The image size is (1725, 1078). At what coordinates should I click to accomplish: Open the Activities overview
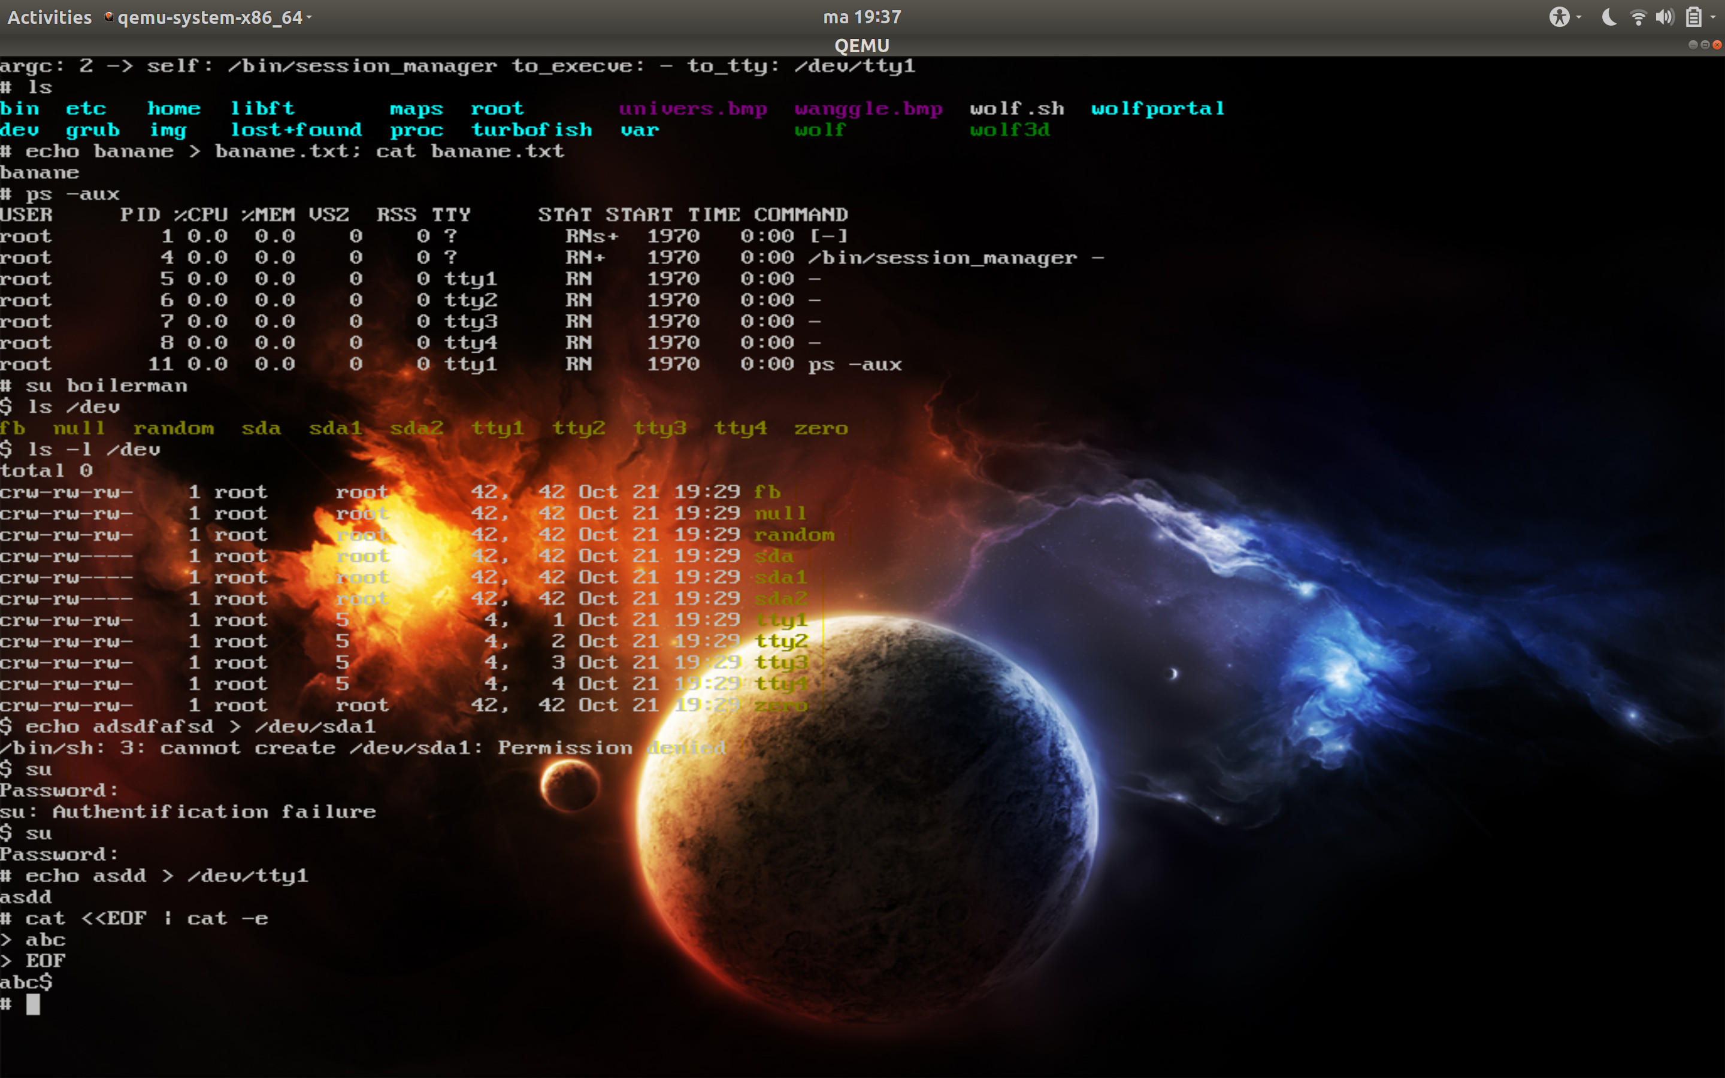(49, 17)
